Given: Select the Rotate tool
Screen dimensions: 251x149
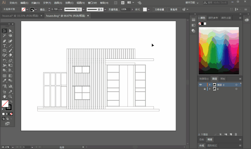Looking at the screenshot, I should 4,61.
